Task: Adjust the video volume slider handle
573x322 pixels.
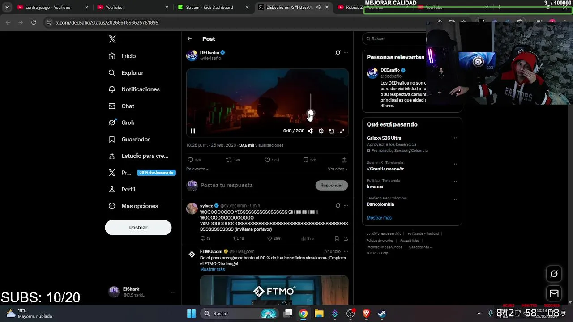Action: click(x=311, y=114)
